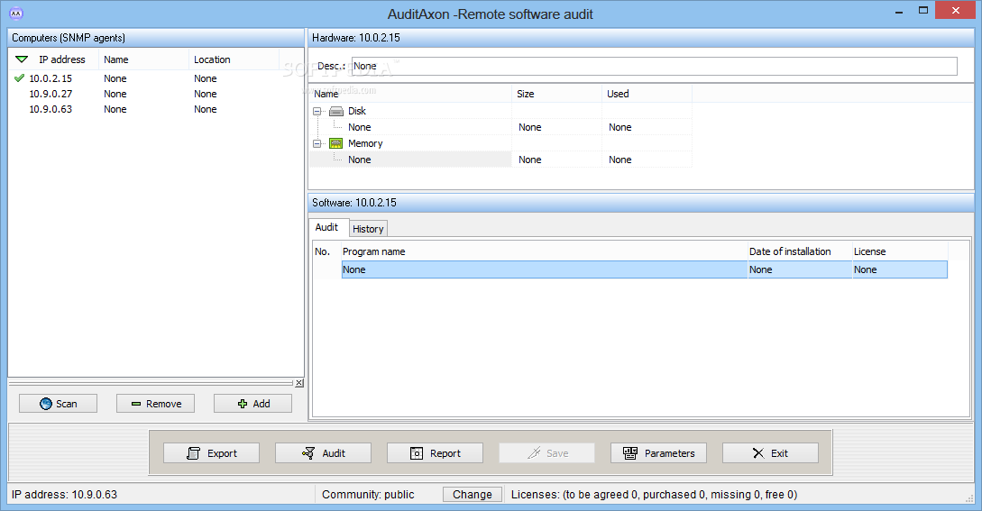Click the scroll icon on the Export button
The height and width of the screenshot is (511, 982).
coord(194,453)
